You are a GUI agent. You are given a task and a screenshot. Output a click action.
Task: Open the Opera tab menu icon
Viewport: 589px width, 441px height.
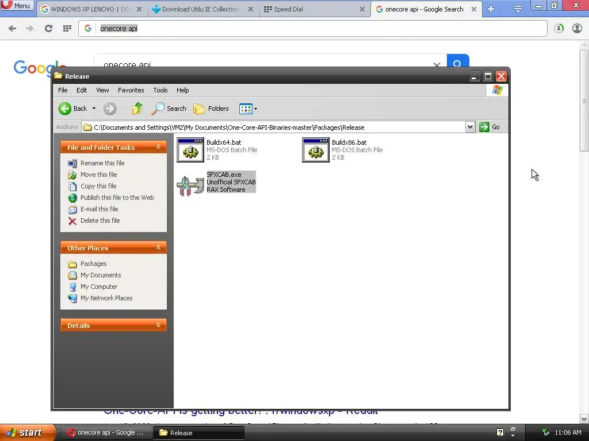click(x=518, y=9)
